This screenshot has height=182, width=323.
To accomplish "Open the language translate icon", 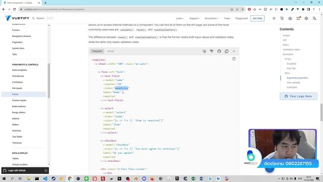I will (x=314, y=18).
